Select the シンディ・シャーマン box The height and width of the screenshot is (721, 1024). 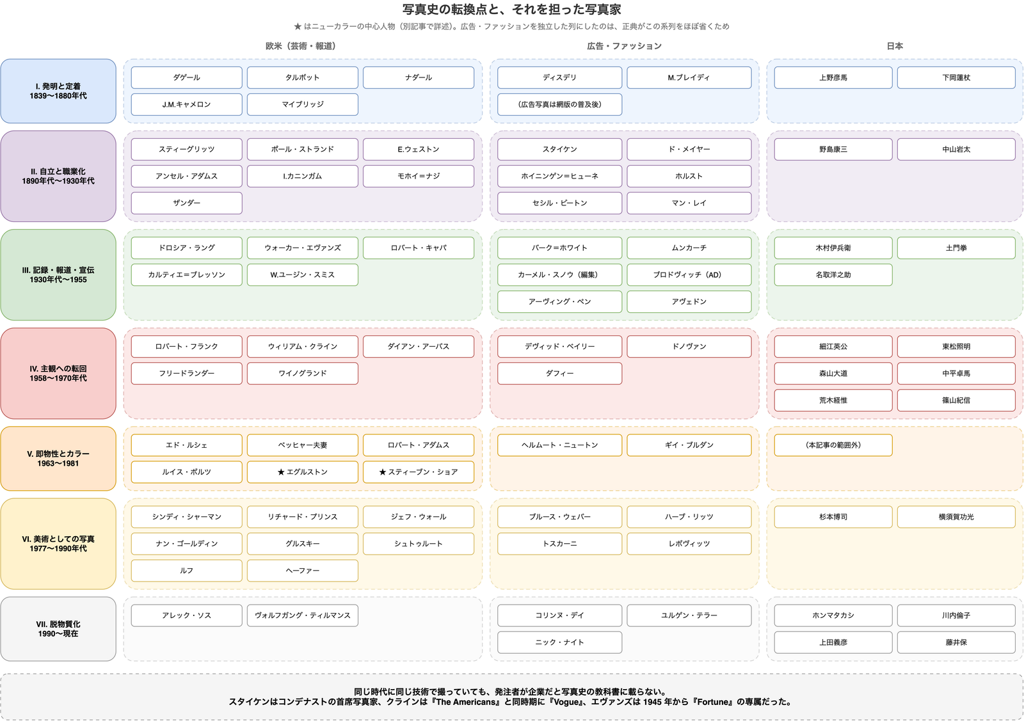coord(186,516)
